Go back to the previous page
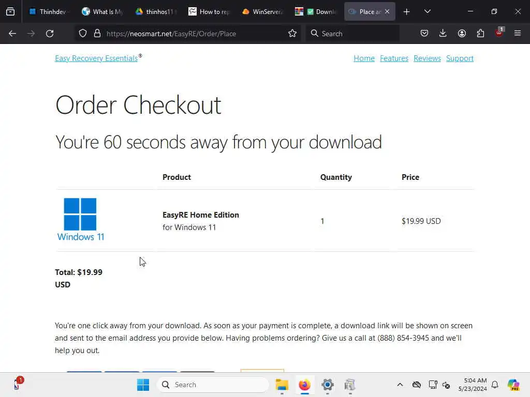 coord(12,34)
